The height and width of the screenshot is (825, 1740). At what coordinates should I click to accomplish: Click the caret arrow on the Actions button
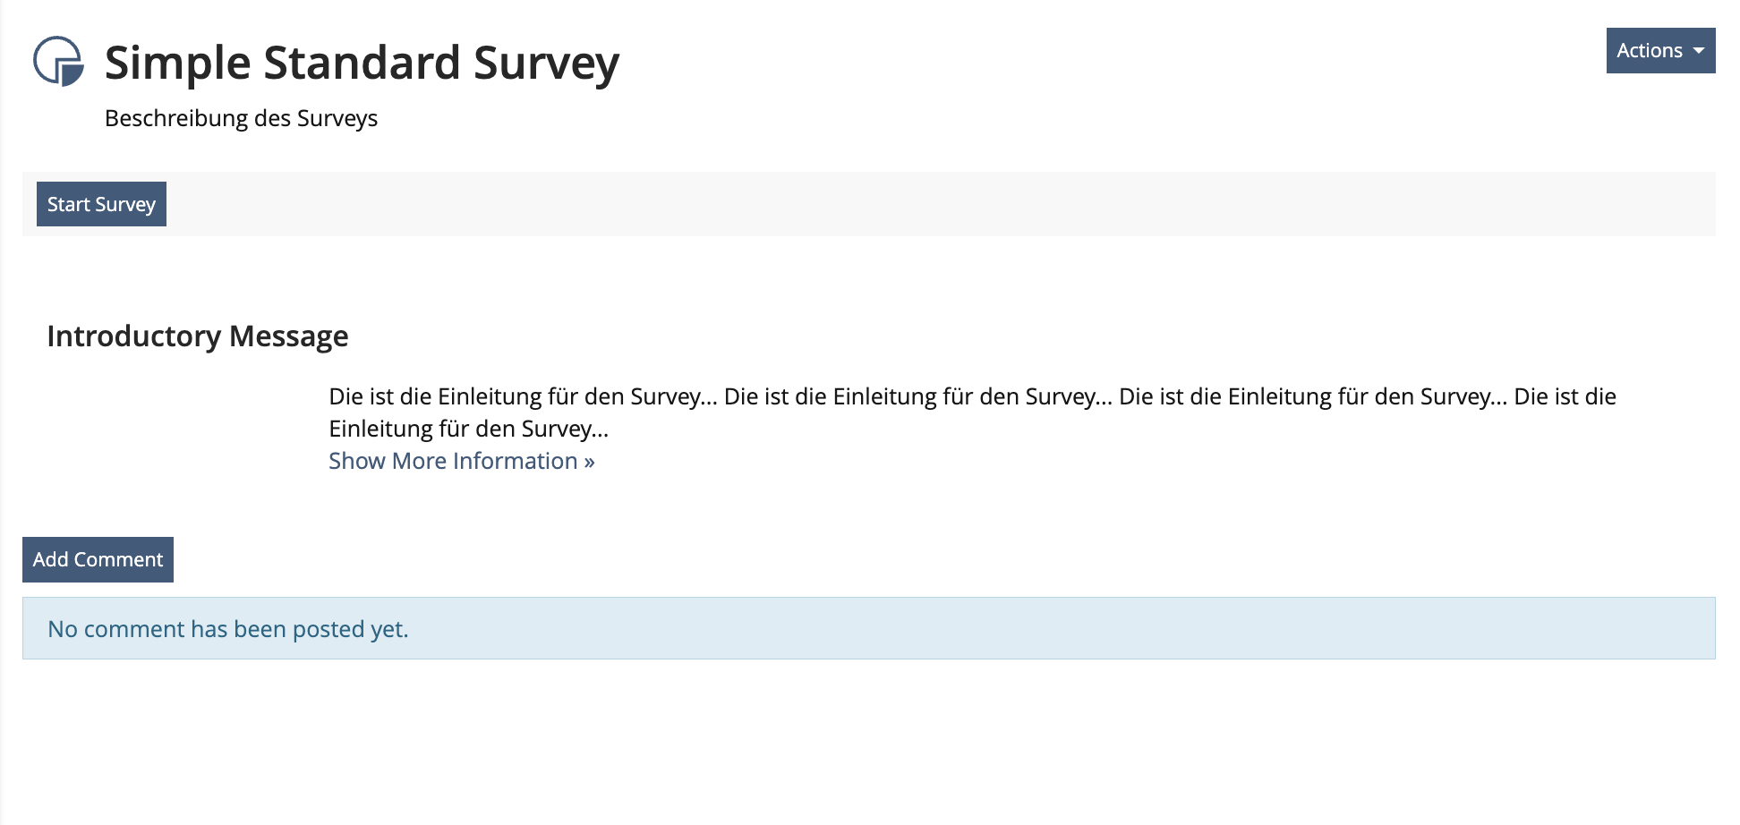tap(1698, 51)
